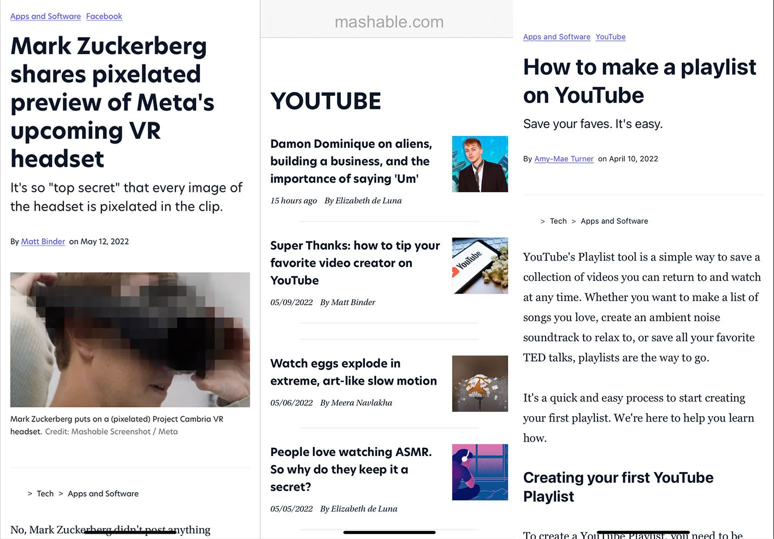This screenshot has height=539, width=774.
Task: Tap YouTube phone logo thumbnail
Action: tap(480, 266)
